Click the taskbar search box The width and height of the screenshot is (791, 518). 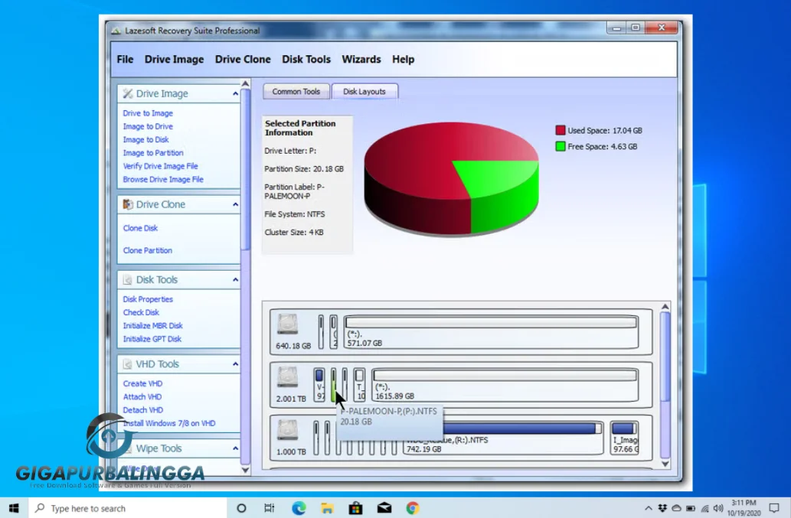(128, 508)
